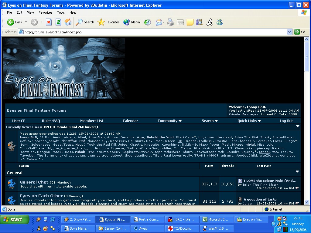Click the General Chat blue chocobo icon

point(12,184)
